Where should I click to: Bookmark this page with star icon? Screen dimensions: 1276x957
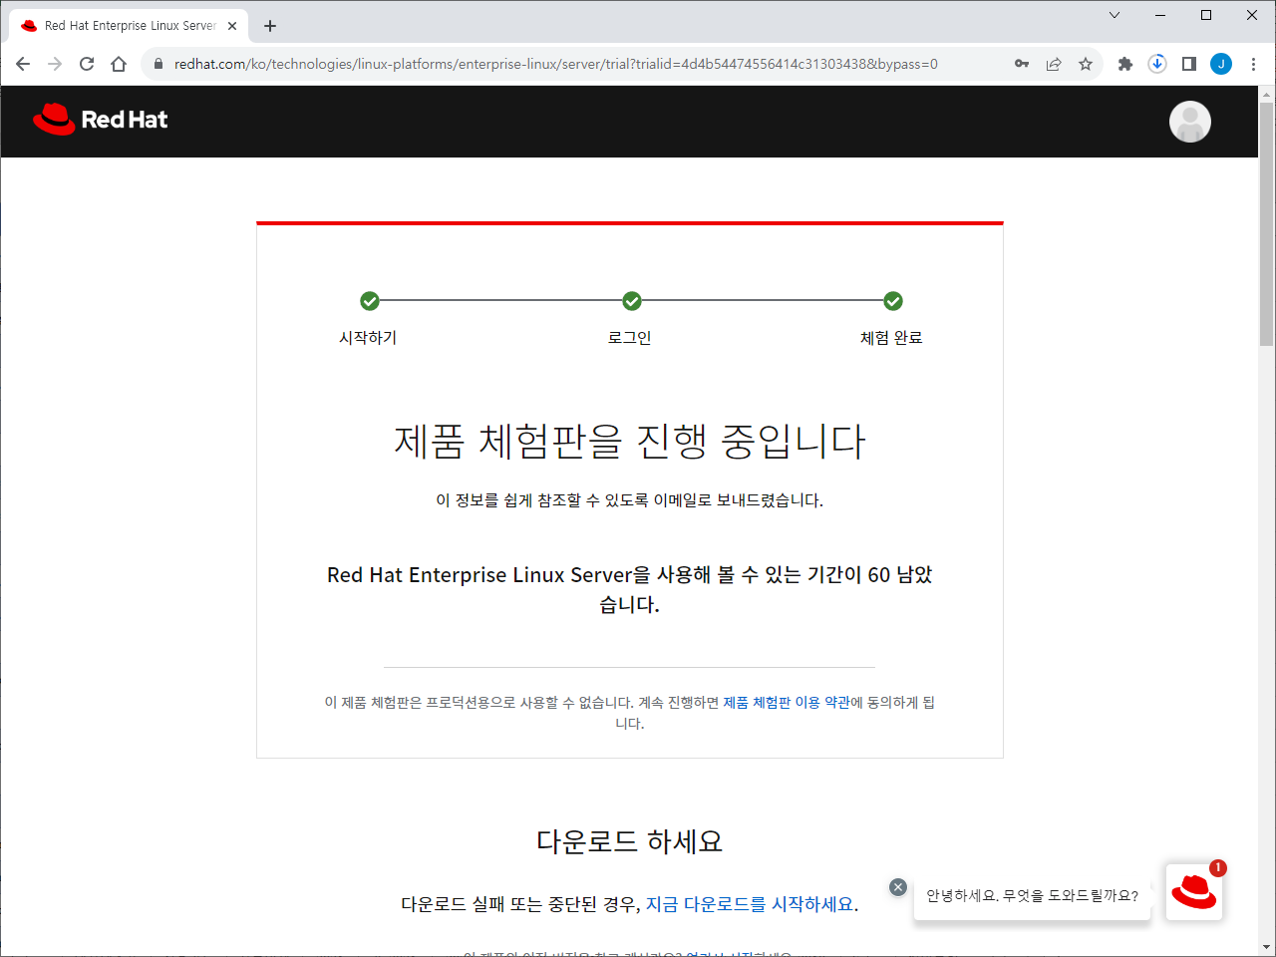[1086, 64]
